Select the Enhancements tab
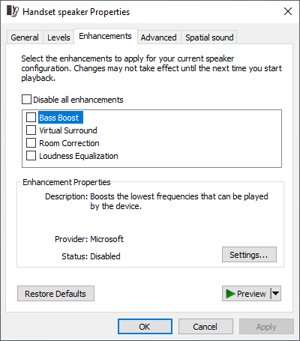 [105, 37]
